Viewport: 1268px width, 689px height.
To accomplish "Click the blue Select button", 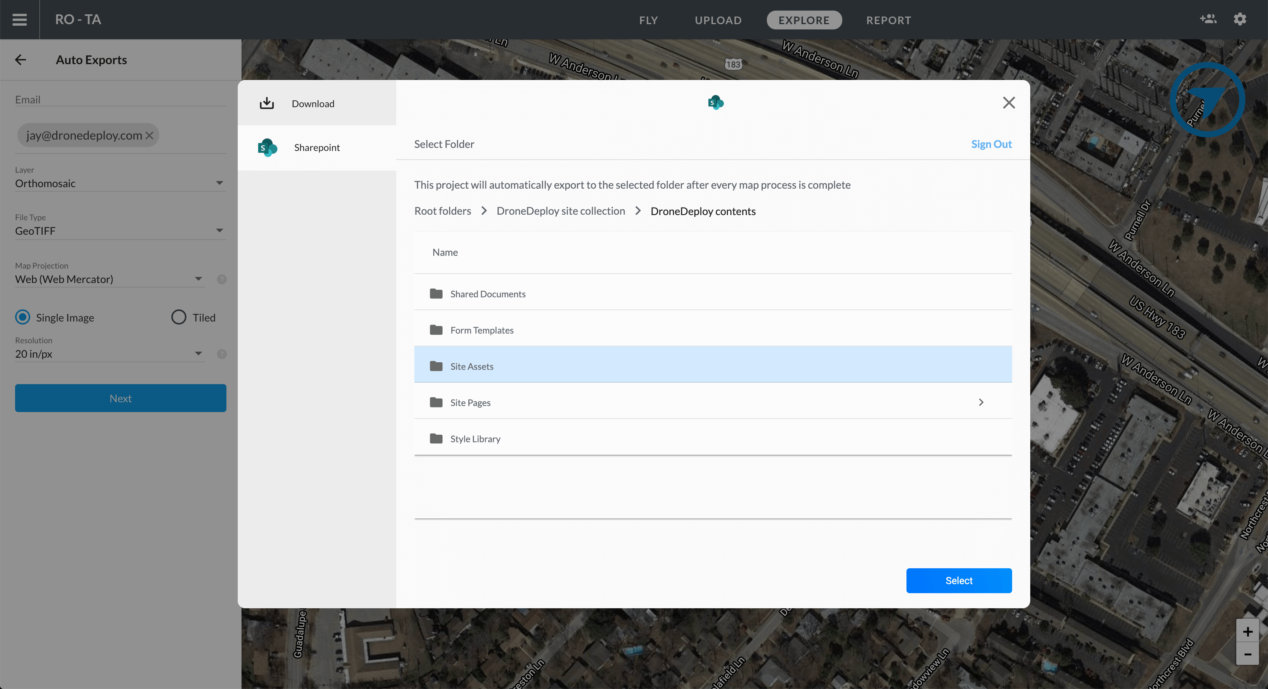I will (x=959, y=581).
